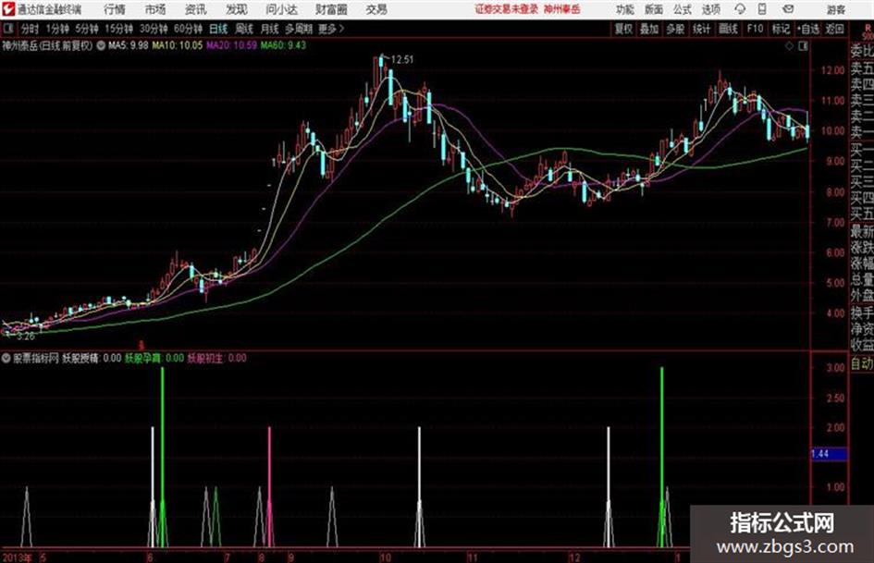The image size is (874, 563).
Task: Open the 选项 menu
Action: click(x=711, y=9)
